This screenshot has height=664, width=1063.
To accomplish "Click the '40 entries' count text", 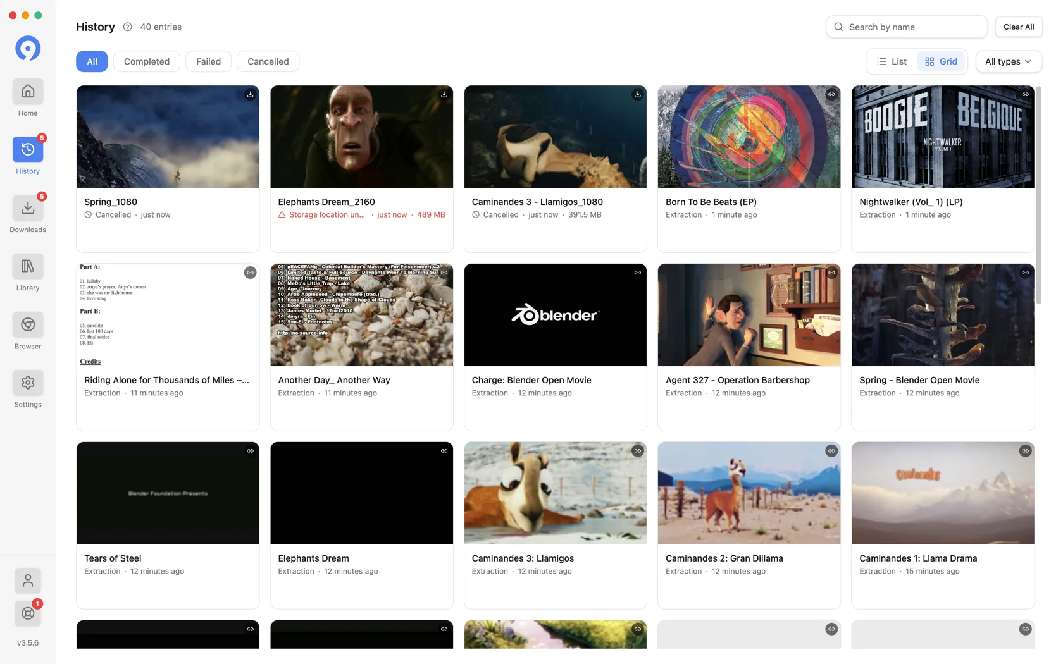I will 161,27.
